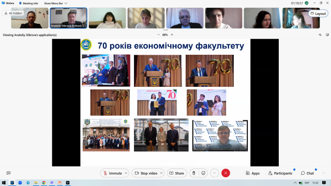
Task: Toggle the Unmute microphone button
Action: (113, 173)
